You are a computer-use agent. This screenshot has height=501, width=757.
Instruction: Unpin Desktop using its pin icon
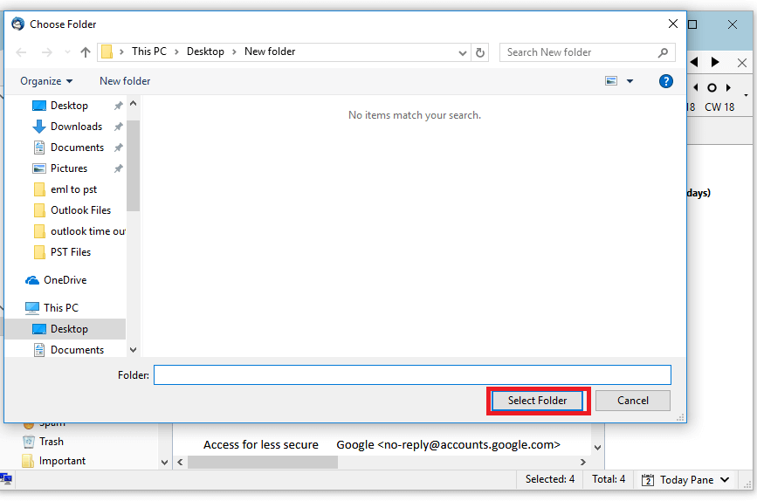click(118, 106)
